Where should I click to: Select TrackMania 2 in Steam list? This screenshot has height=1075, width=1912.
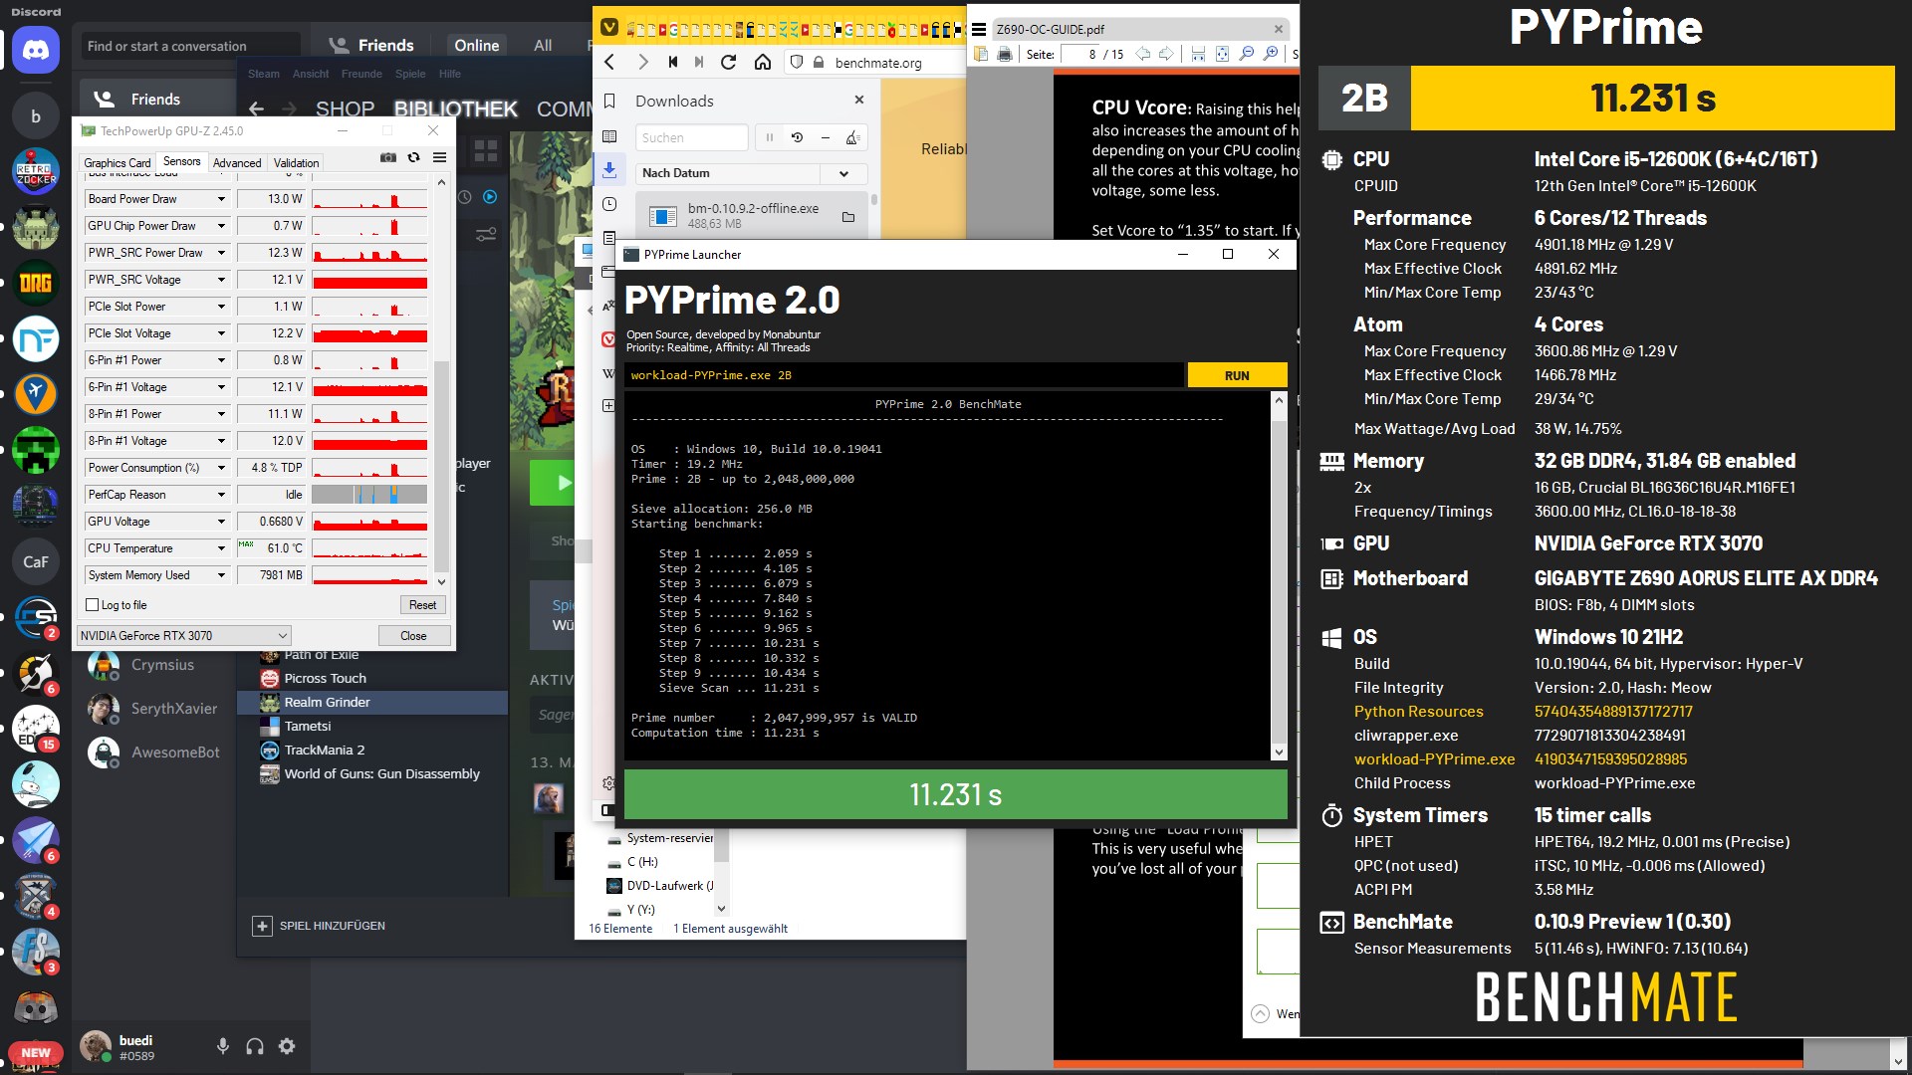pyautogui.click(x=372, y=750)
